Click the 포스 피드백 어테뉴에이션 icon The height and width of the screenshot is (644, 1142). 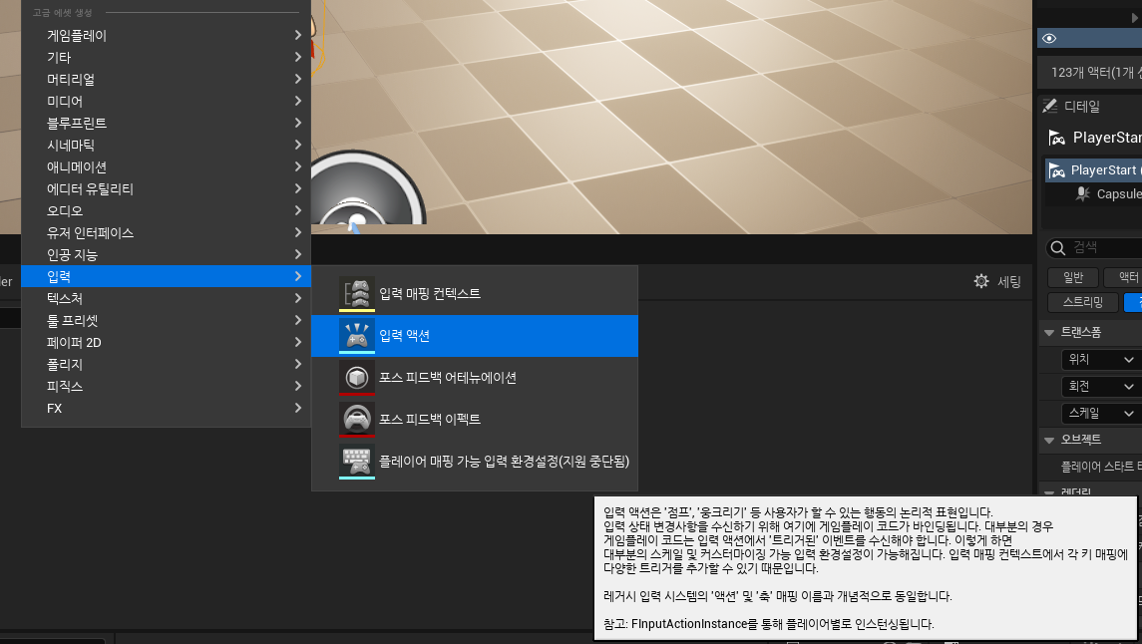pyautogui.click(x=357, y=377)
